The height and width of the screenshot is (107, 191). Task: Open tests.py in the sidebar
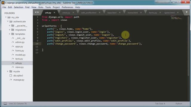click(19, 59)
